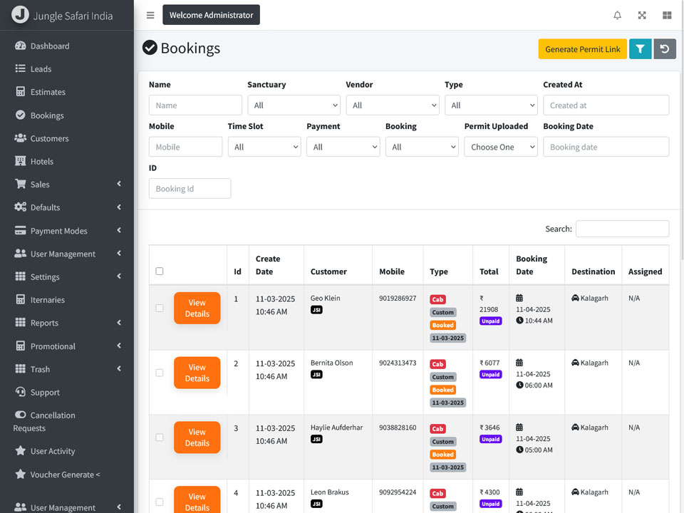Click the car icon beside Kalagarh in row 2
Image resolution: width=684 pixels, height=513 pixels.
[x=576, y=363]
